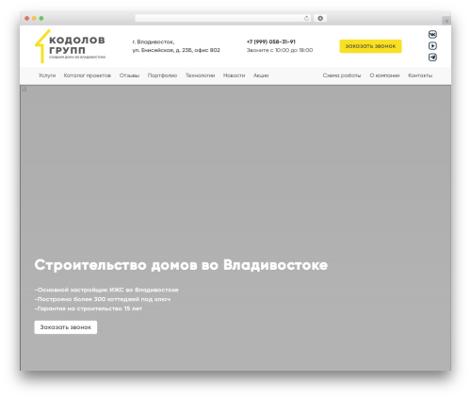Click the green maximize window button
The height and width of the screenshot is (399, 471).
(x=41, y=18)
